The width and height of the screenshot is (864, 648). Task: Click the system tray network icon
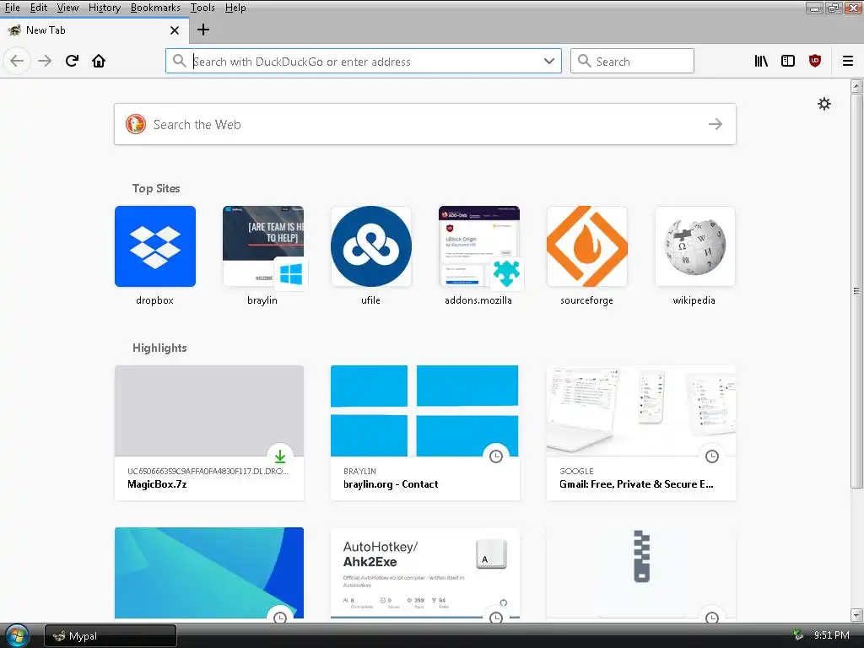click(798, 634)
